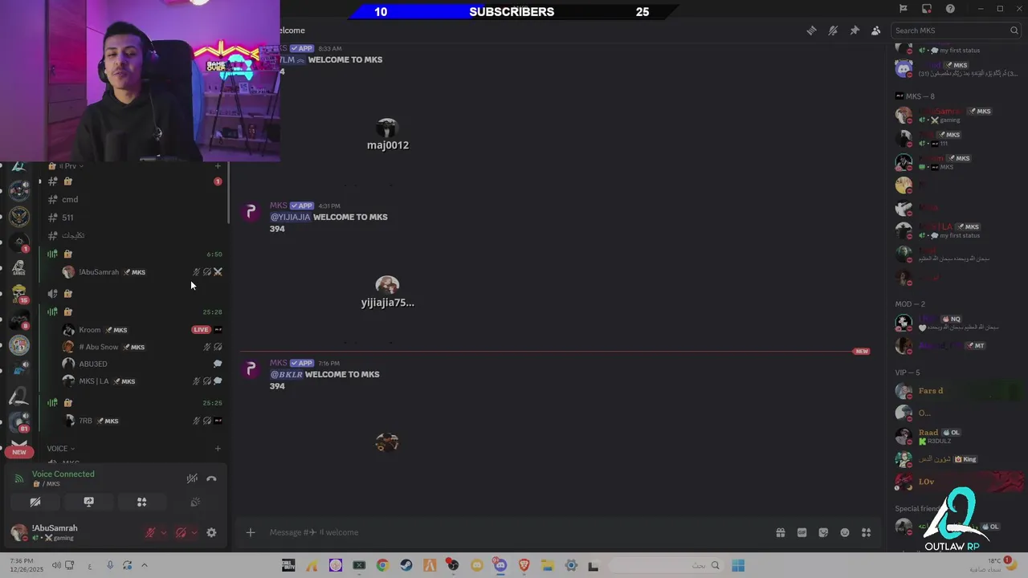Viewport: 1028px width, 578px height.
Task: Search within the MKS server
Action: [x=956, y=31]
